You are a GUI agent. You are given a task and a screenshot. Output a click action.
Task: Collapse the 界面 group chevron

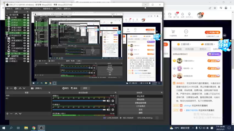(x=6, y=38)
